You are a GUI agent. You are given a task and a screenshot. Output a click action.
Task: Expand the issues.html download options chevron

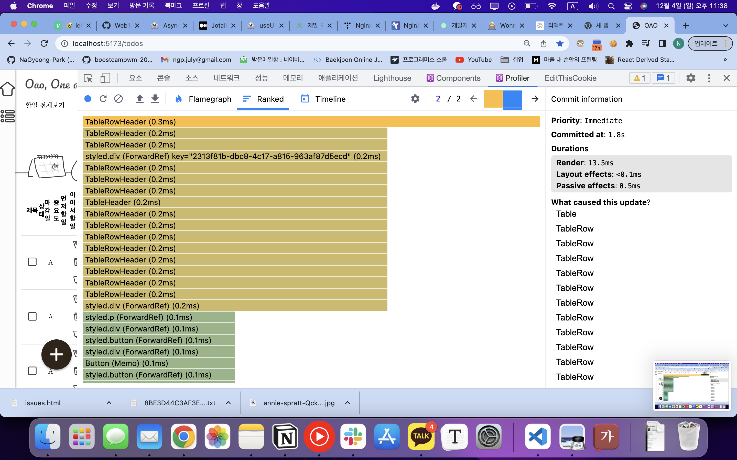109,403
